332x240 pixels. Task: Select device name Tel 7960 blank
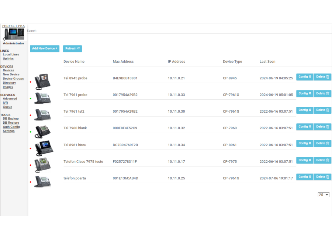pos(75,128)
